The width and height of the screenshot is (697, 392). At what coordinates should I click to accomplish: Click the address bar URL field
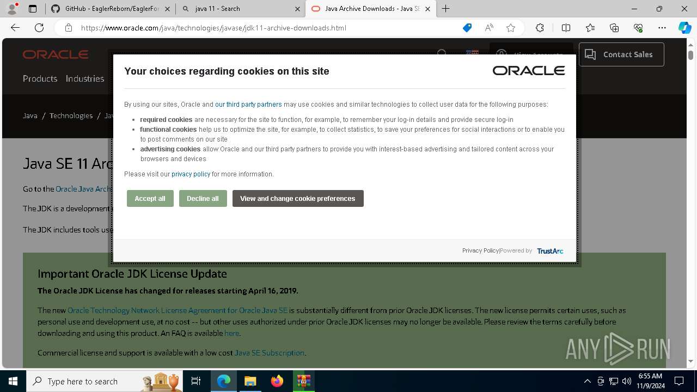click(213, 28)
